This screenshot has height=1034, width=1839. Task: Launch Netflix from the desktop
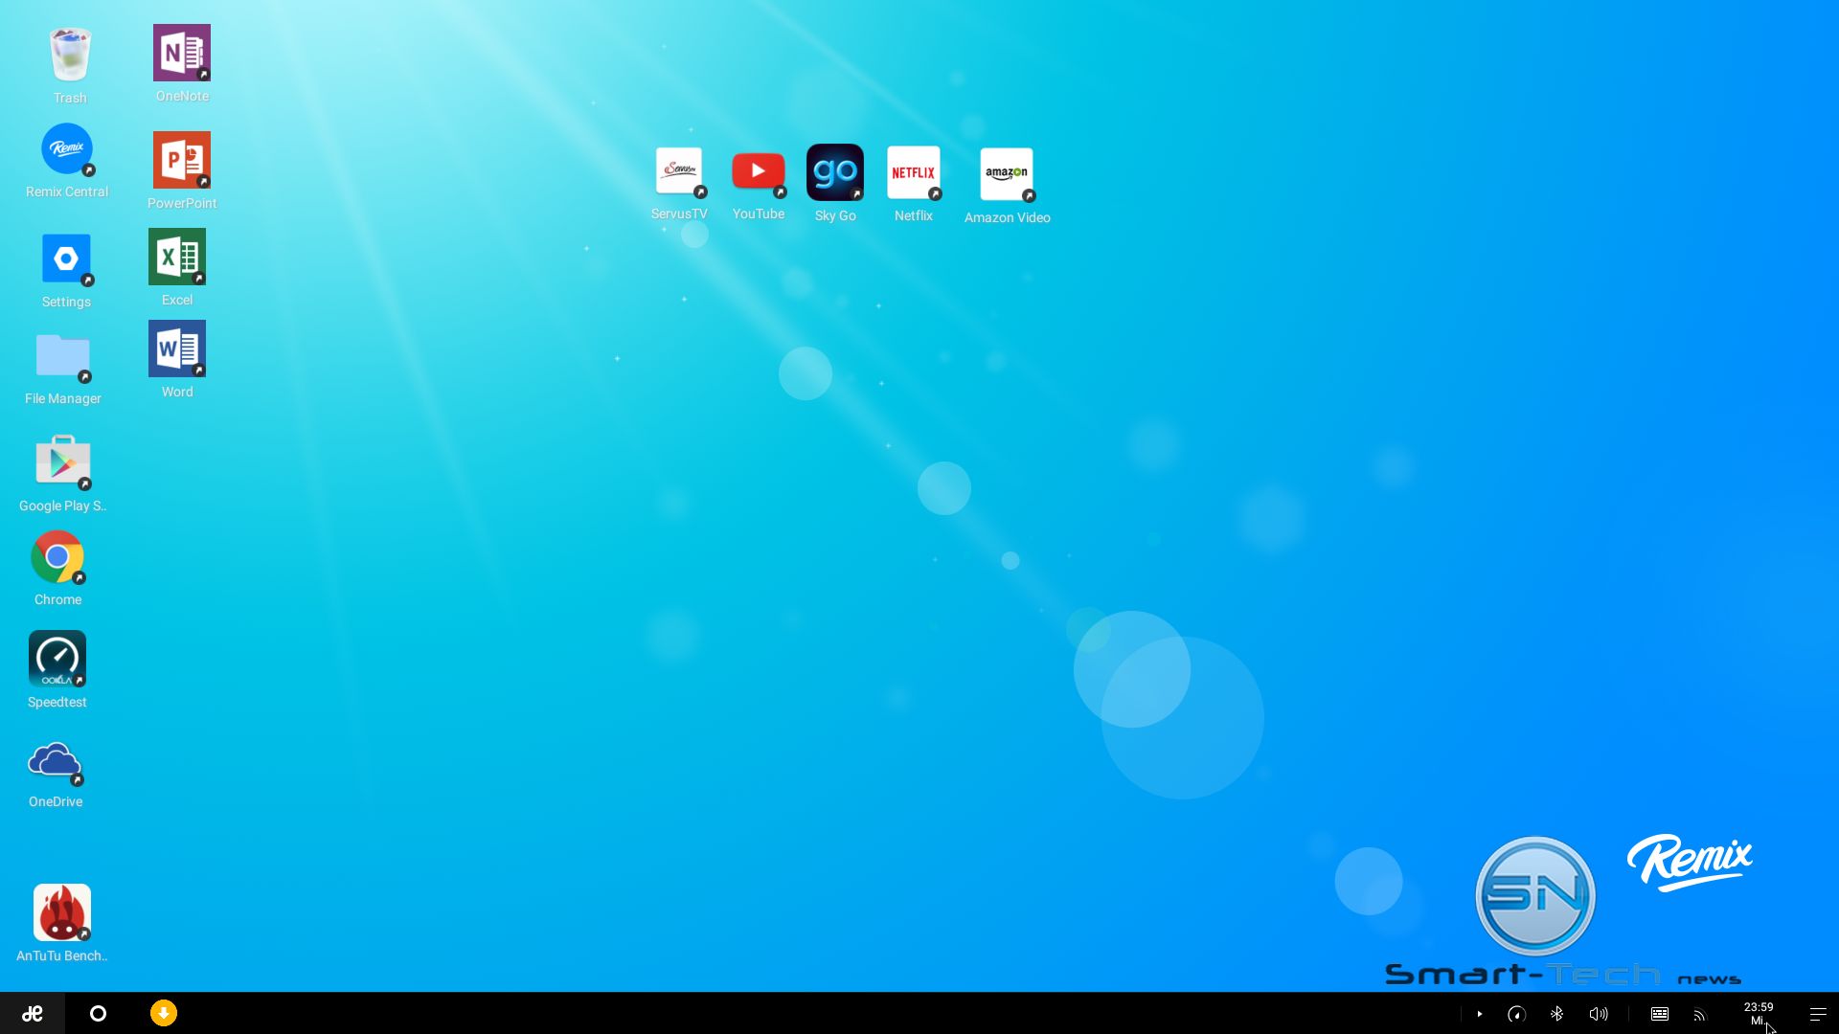coord(914,173)
